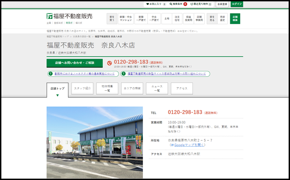Select 収益投資用 in navigation

[x=188, y=18]
